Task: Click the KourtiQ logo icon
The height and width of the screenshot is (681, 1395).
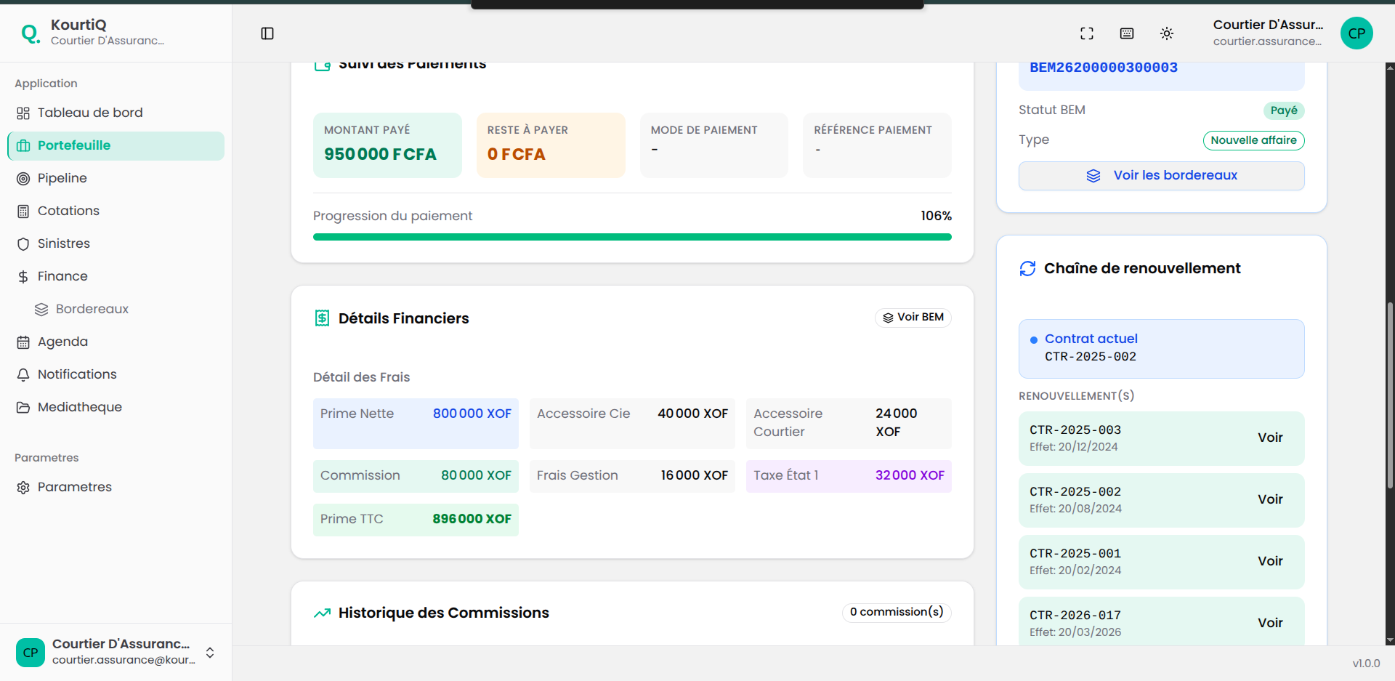Action: coord(30,33)
